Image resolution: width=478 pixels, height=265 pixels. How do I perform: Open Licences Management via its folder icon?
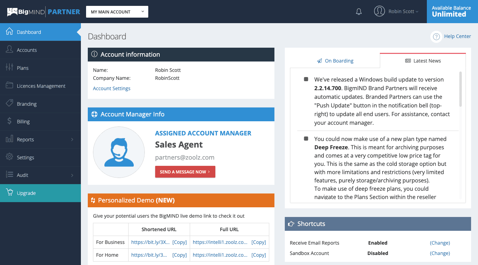pos(9,86)
